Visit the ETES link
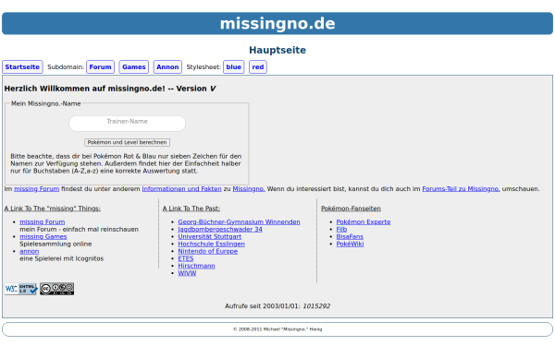Image resolution: width=555 pixels, height=346 pixels. click(x=186, y=258)
